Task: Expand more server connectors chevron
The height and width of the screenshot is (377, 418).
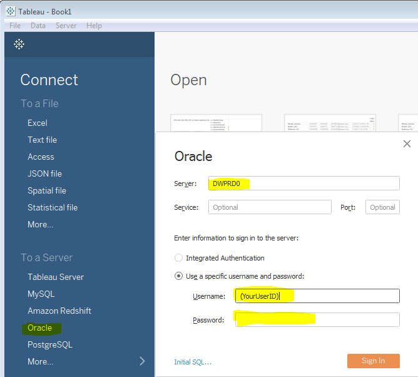Action: (142, 361)
